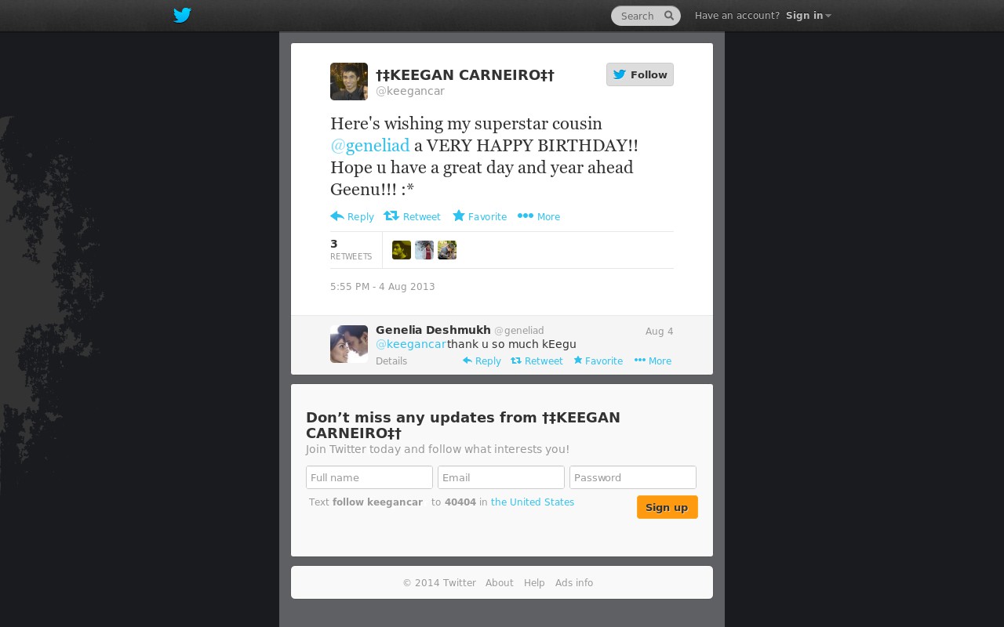Open the Help footer link
The image size is (1004, 627).
coord(534,583)
